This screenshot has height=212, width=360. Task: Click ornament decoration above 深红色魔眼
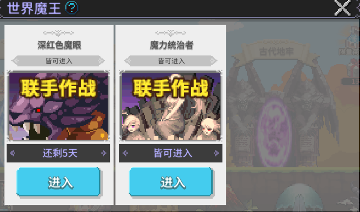[x=59, y=33]
